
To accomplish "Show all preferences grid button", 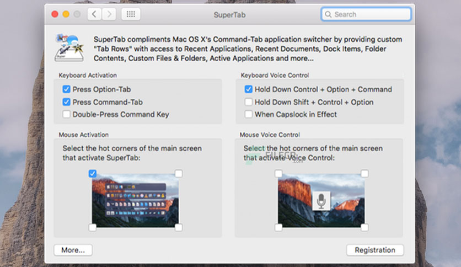I will 131,14.
